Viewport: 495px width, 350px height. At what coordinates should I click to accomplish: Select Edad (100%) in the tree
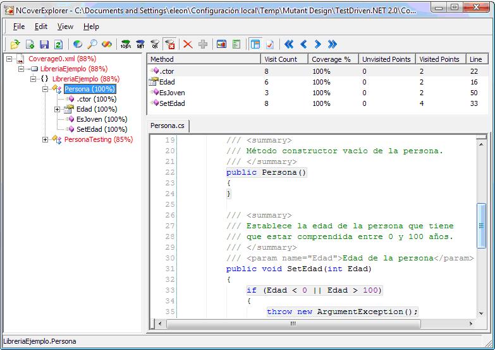point(97,109)
